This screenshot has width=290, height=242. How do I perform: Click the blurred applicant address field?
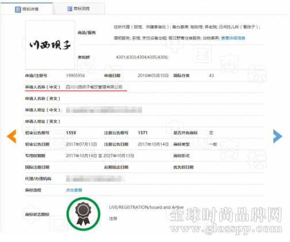(104, 110)
